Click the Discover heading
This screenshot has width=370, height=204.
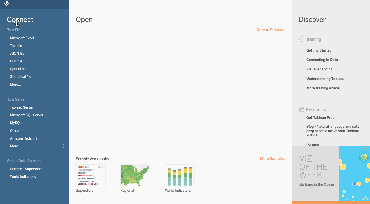pos(312,19)
